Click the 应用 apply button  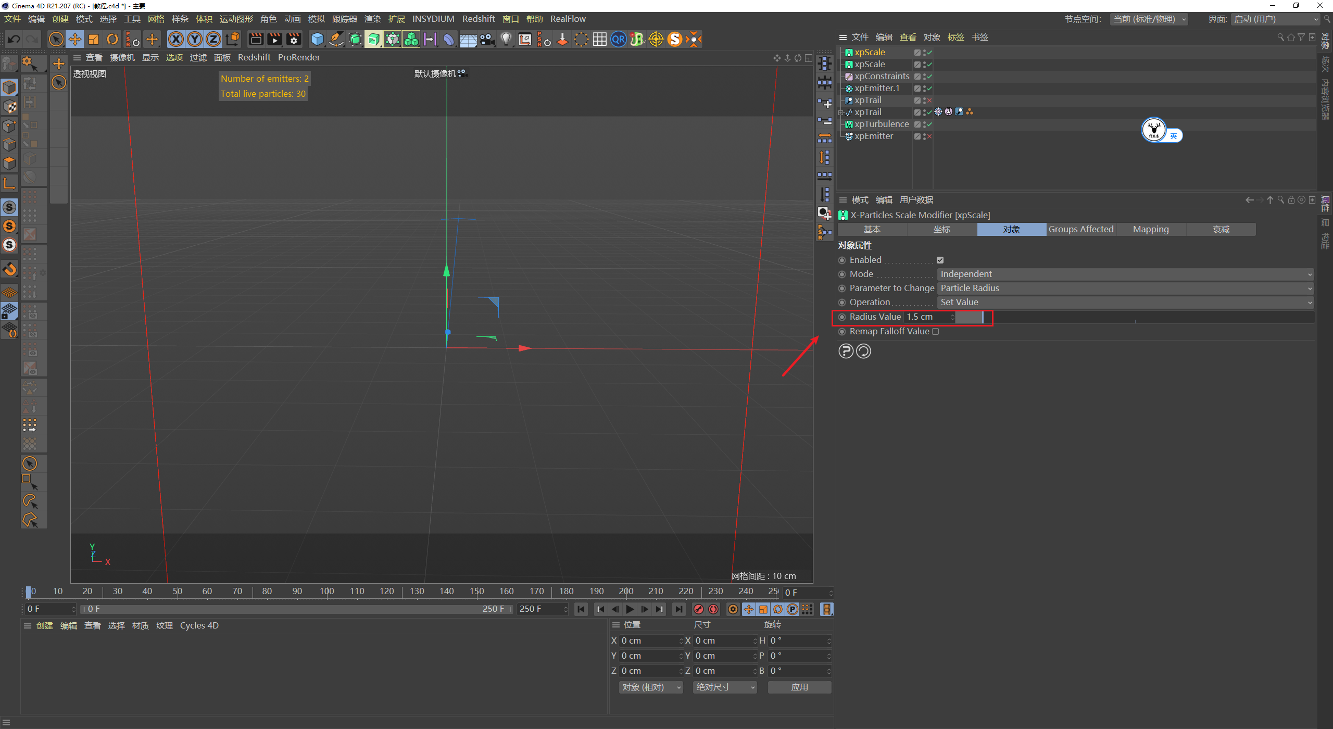[x=799, y=687]
